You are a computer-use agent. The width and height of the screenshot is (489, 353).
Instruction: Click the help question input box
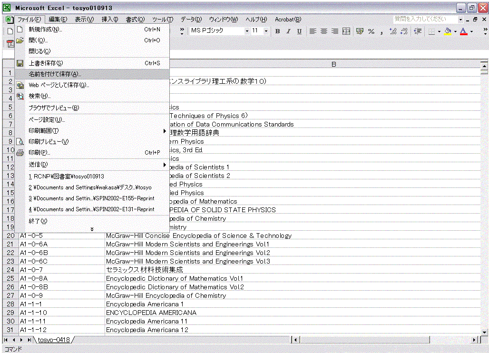point(425,19)
